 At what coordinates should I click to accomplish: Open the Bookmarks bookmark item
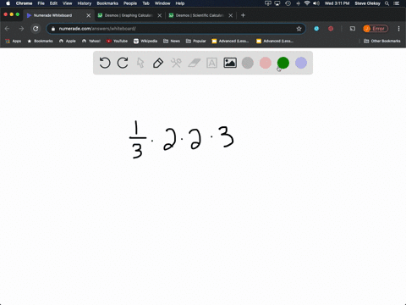40,41
